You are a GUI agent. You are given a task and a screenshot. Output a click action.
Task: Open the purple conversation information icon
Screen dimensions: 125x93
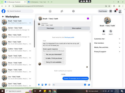click(88, 19)
